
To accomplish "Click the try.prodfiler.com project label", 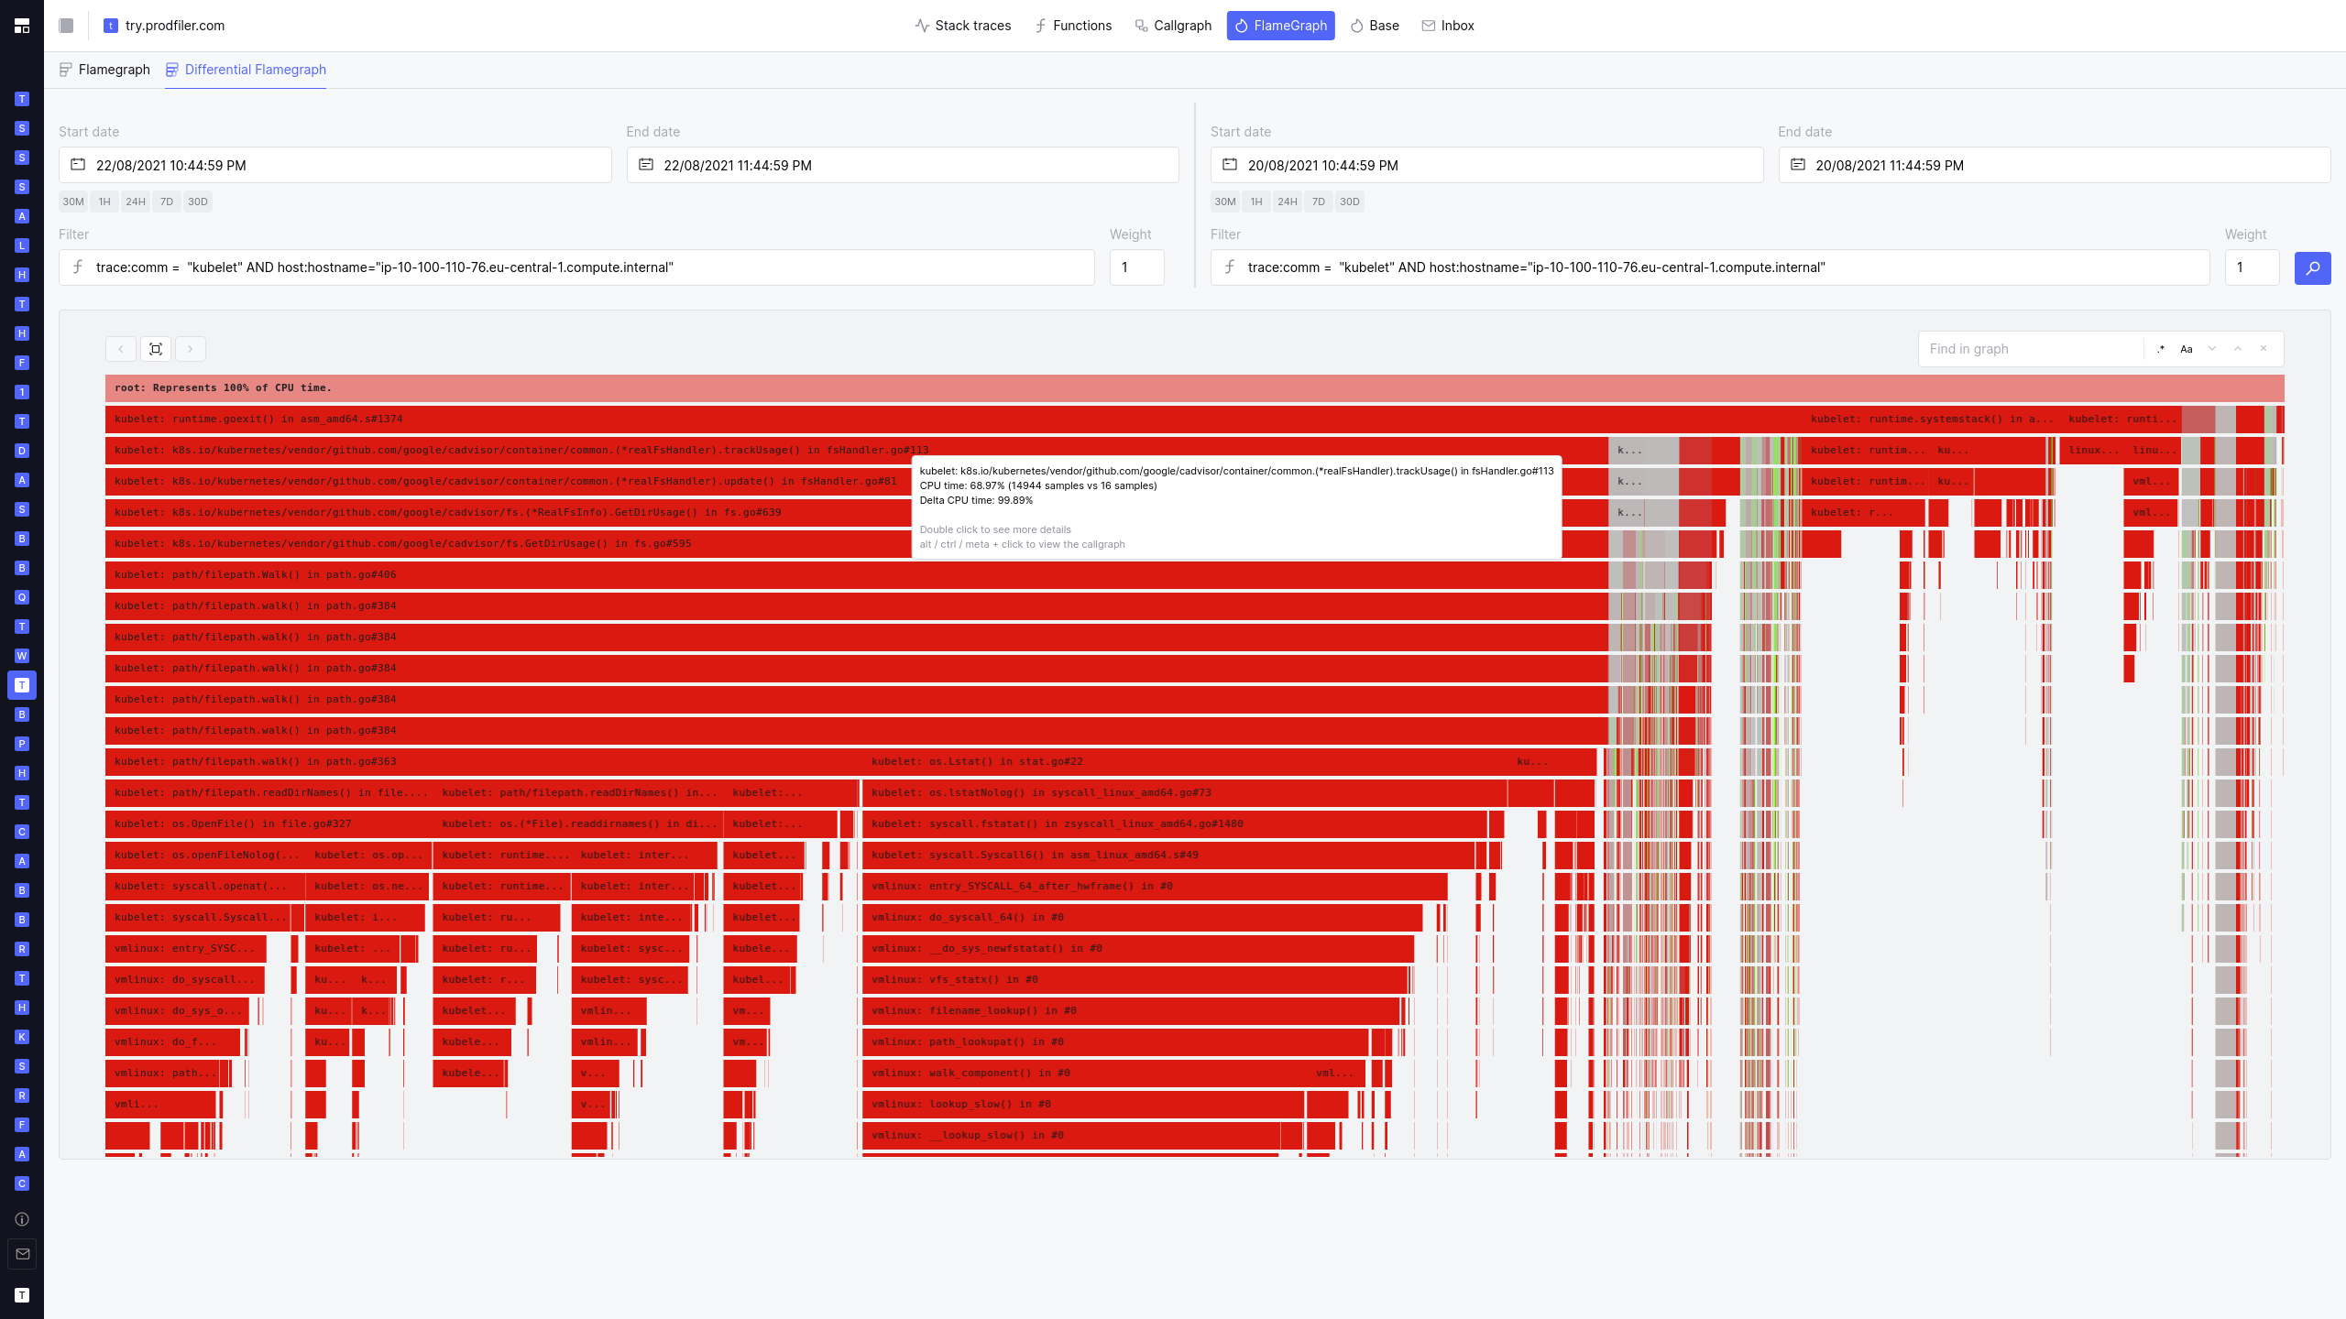I will 174,26.
